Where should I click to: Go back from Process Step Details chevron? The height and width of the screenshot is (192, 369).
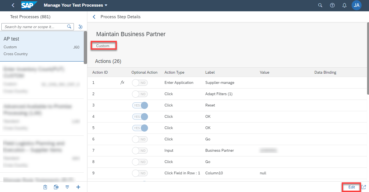94,17
